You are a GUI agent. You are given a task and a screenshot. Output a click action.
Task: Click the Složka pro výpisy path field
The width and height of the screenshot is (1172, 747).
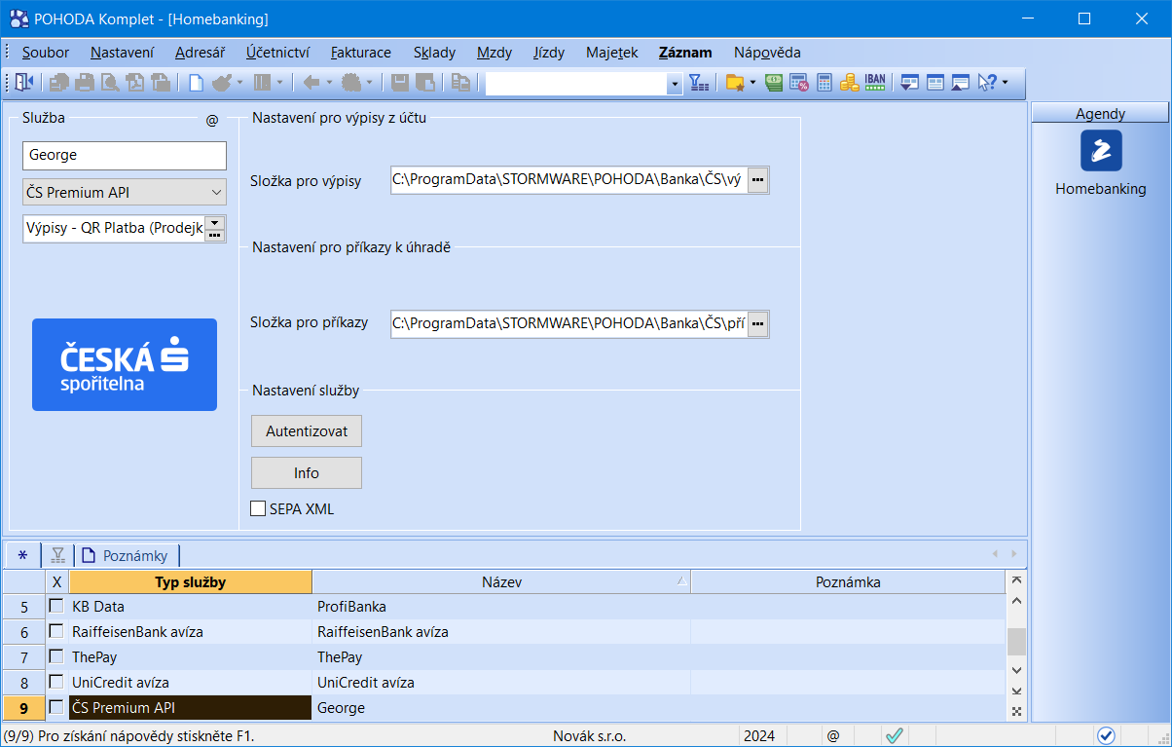(569, 180)
